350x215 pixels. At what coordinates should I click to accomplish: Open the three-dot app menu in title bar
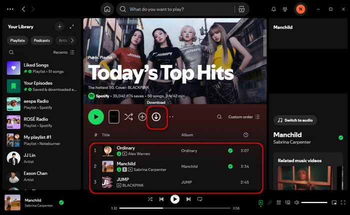tap(10, 9)
